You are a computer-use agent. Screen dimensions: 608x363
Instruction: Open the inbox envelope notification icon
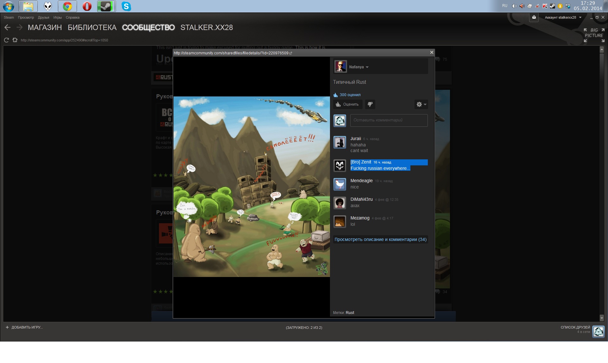pyautogui.click(x=534, y=17)
